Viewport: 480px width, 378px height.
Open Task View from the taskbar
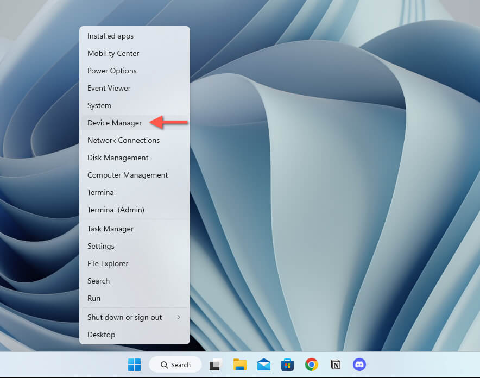coord(216,364)
